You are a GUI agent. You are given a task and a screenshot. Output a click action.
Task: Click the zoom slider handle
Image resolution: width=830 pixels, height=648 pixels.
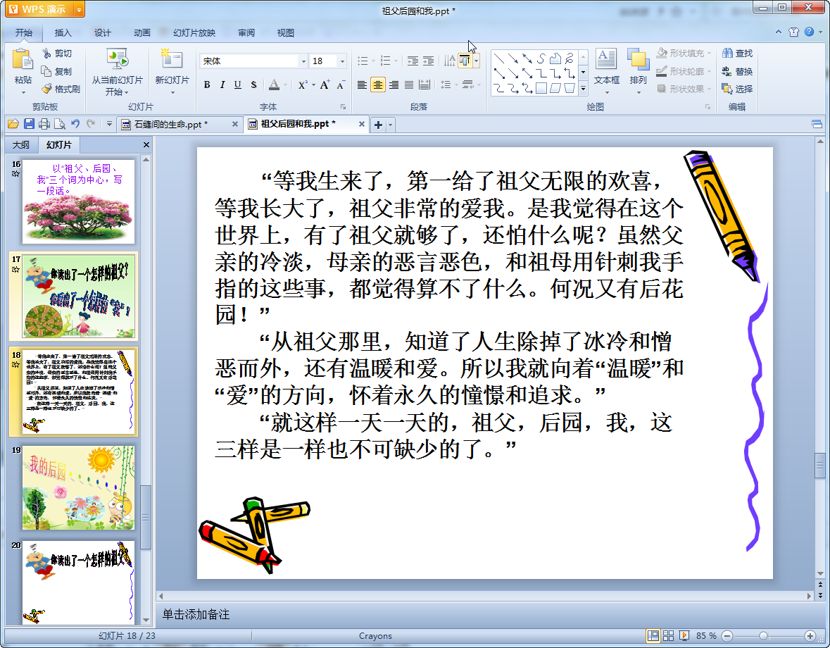(x=763, y=636)
